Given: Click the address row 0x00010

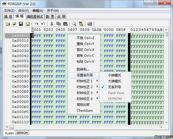Looking at the screenshot, I should click(20, 41).
